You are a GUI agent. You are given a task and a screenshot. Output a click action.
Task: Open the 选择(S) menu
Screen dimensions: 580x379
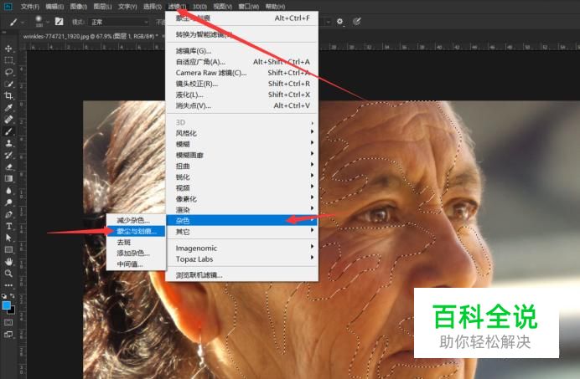[x=153, y=7]
